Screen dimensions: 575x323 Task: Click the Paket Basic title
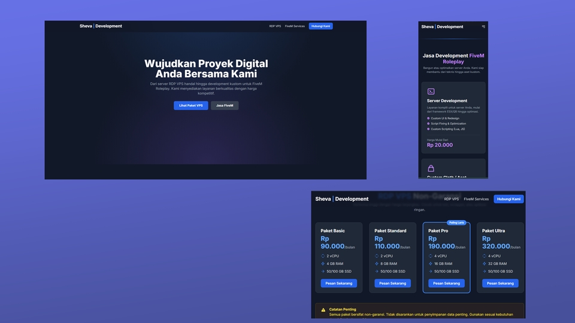tap(332, 231)
